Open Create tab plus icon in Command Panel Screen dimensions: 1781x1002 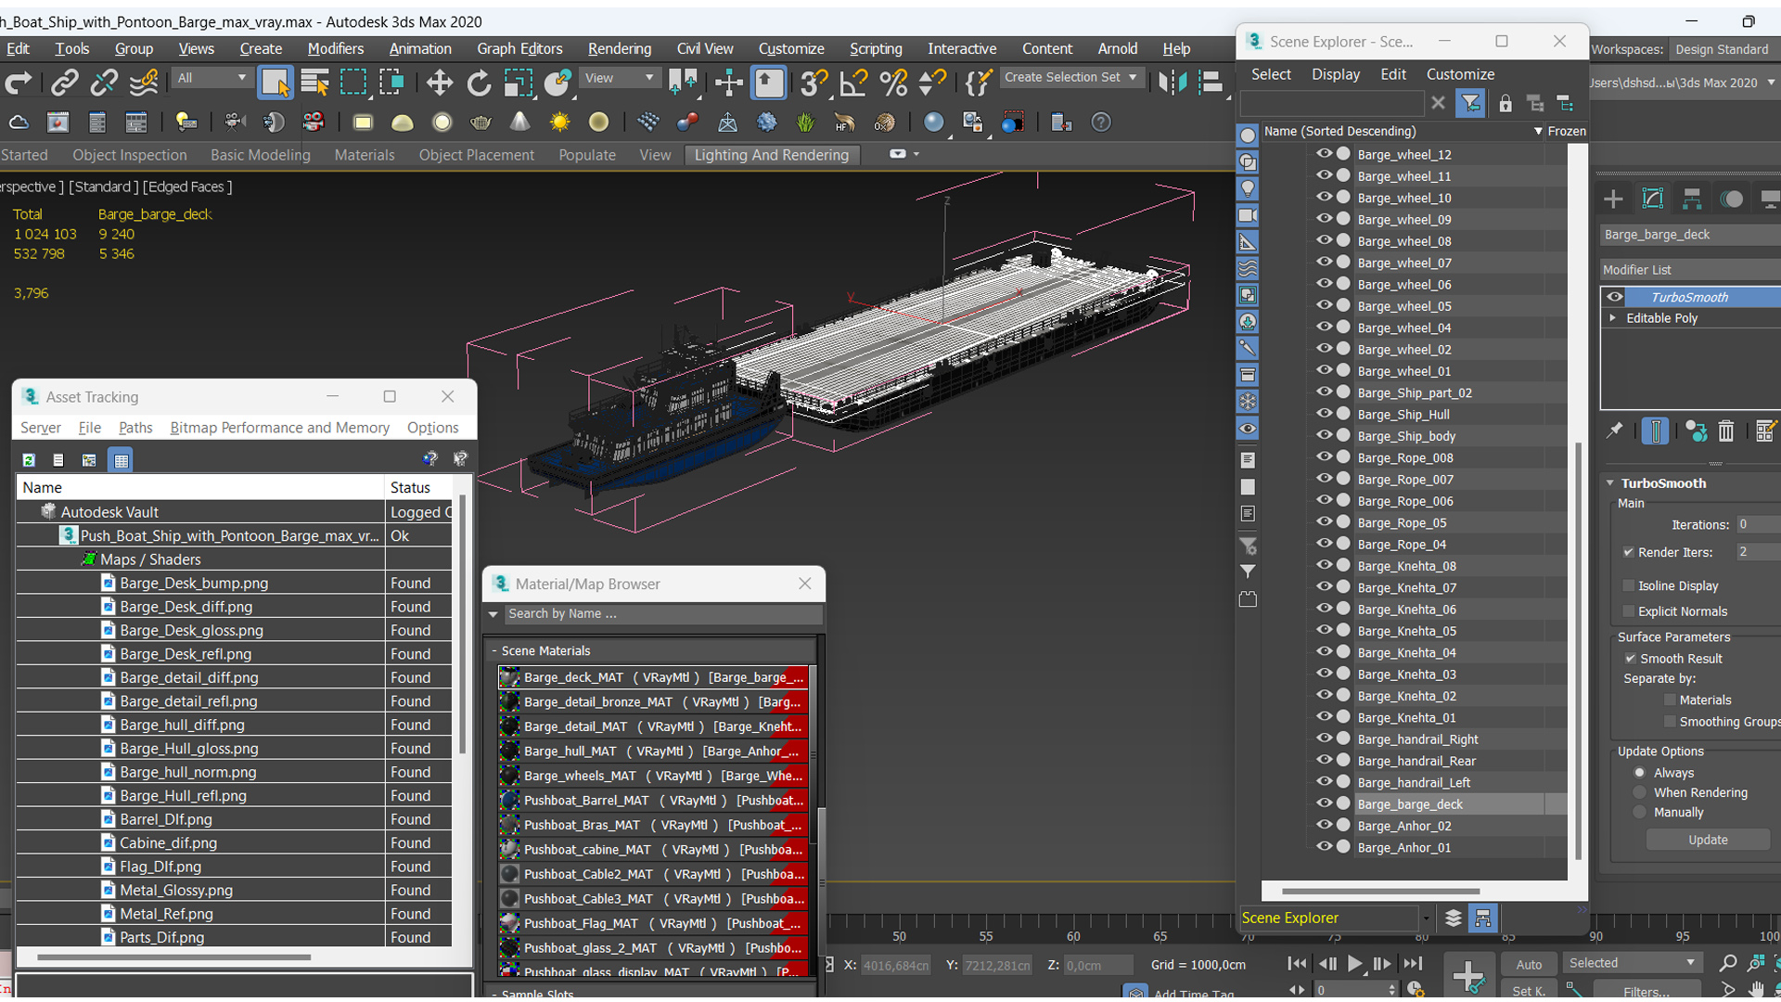[1613, 199]
